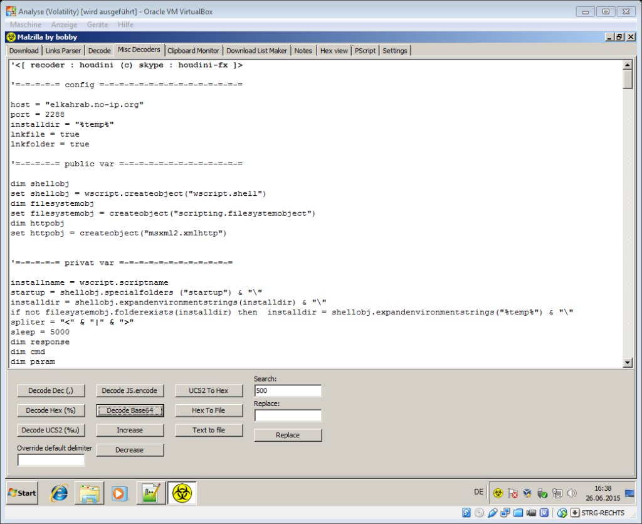The image size is (642, 524).
Task: Click the vertical scrollbar thumb
Action: 627,79
